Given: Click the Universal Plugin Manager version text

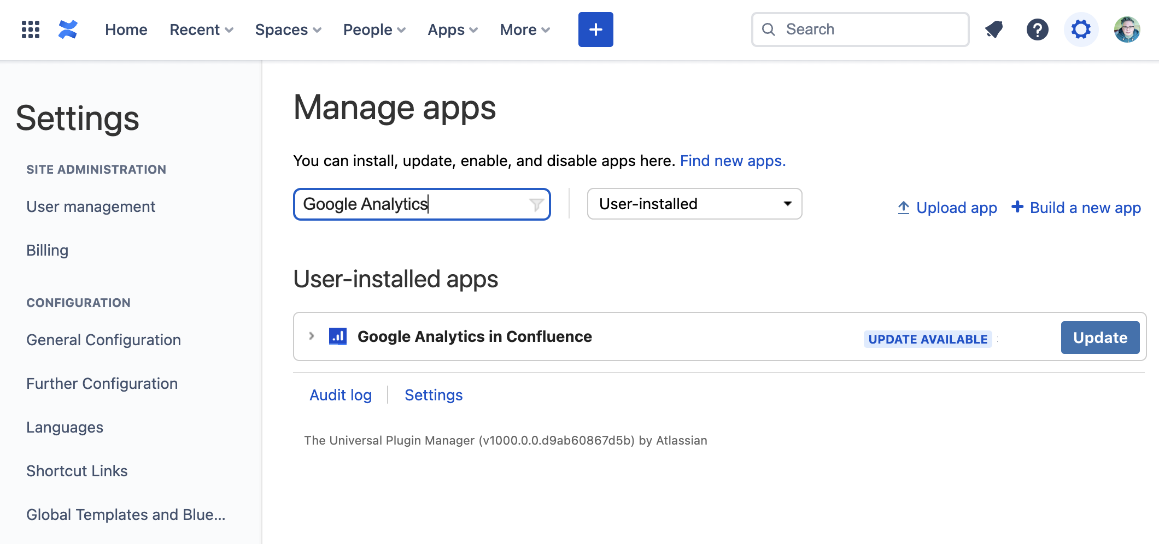Looking at the screenshot, I should coord(506,440).
